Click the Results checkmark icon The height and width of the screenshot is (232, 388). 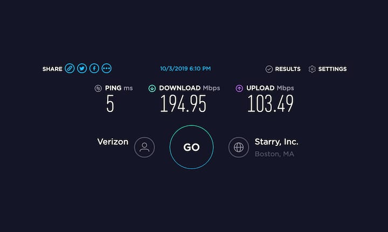(269, 69)
